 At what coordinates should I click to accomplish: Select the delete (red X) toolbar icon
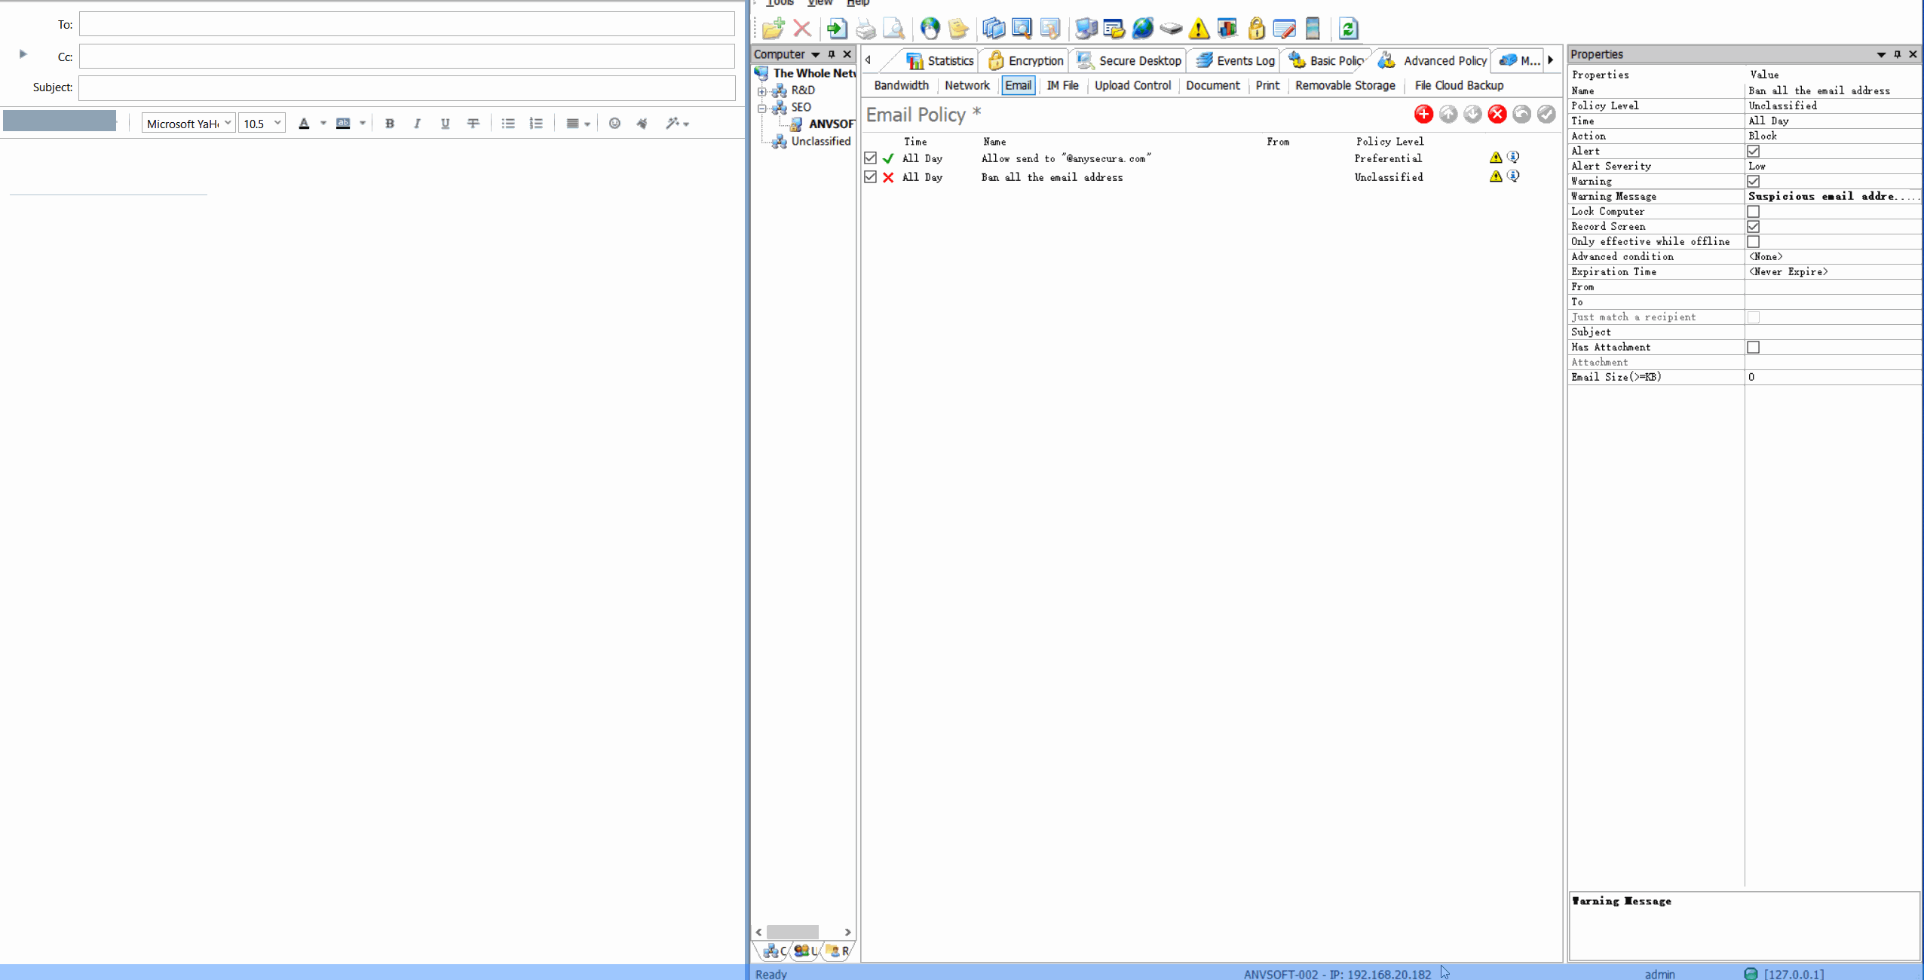(x=802, y=29)
